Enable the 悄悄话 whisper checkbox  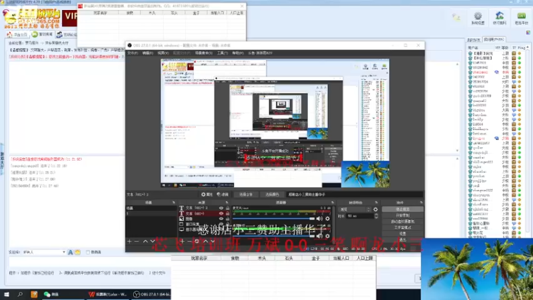pyautogui.click(x=88, y=253)
